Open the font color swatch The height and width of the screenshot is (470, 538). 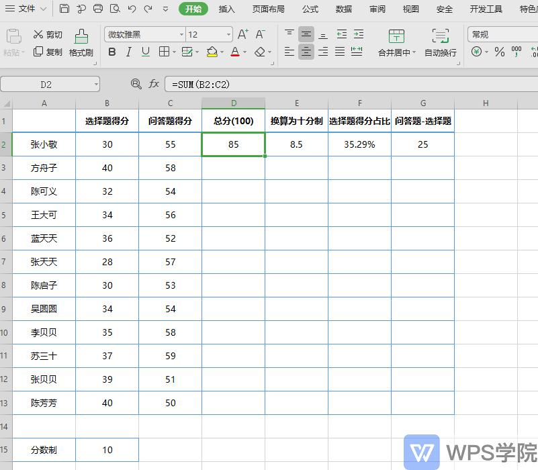tap(236, 53)
